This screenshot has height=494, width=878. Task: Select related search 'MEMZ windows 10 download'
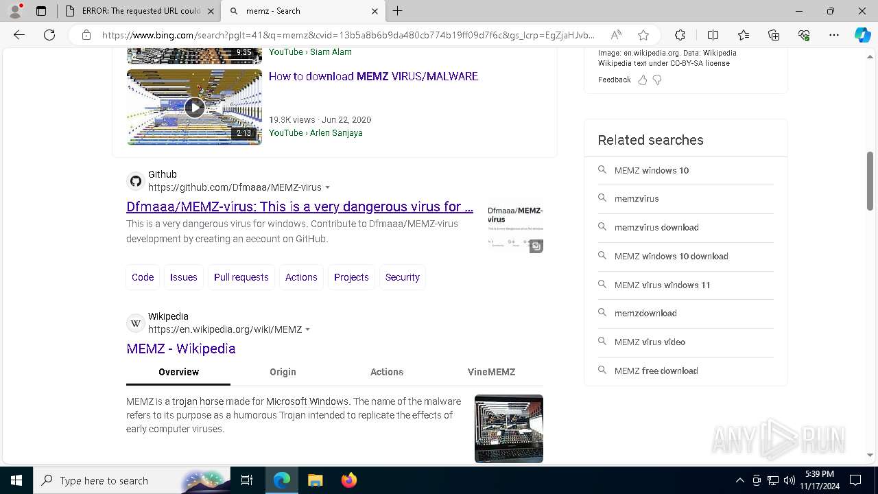686,256
